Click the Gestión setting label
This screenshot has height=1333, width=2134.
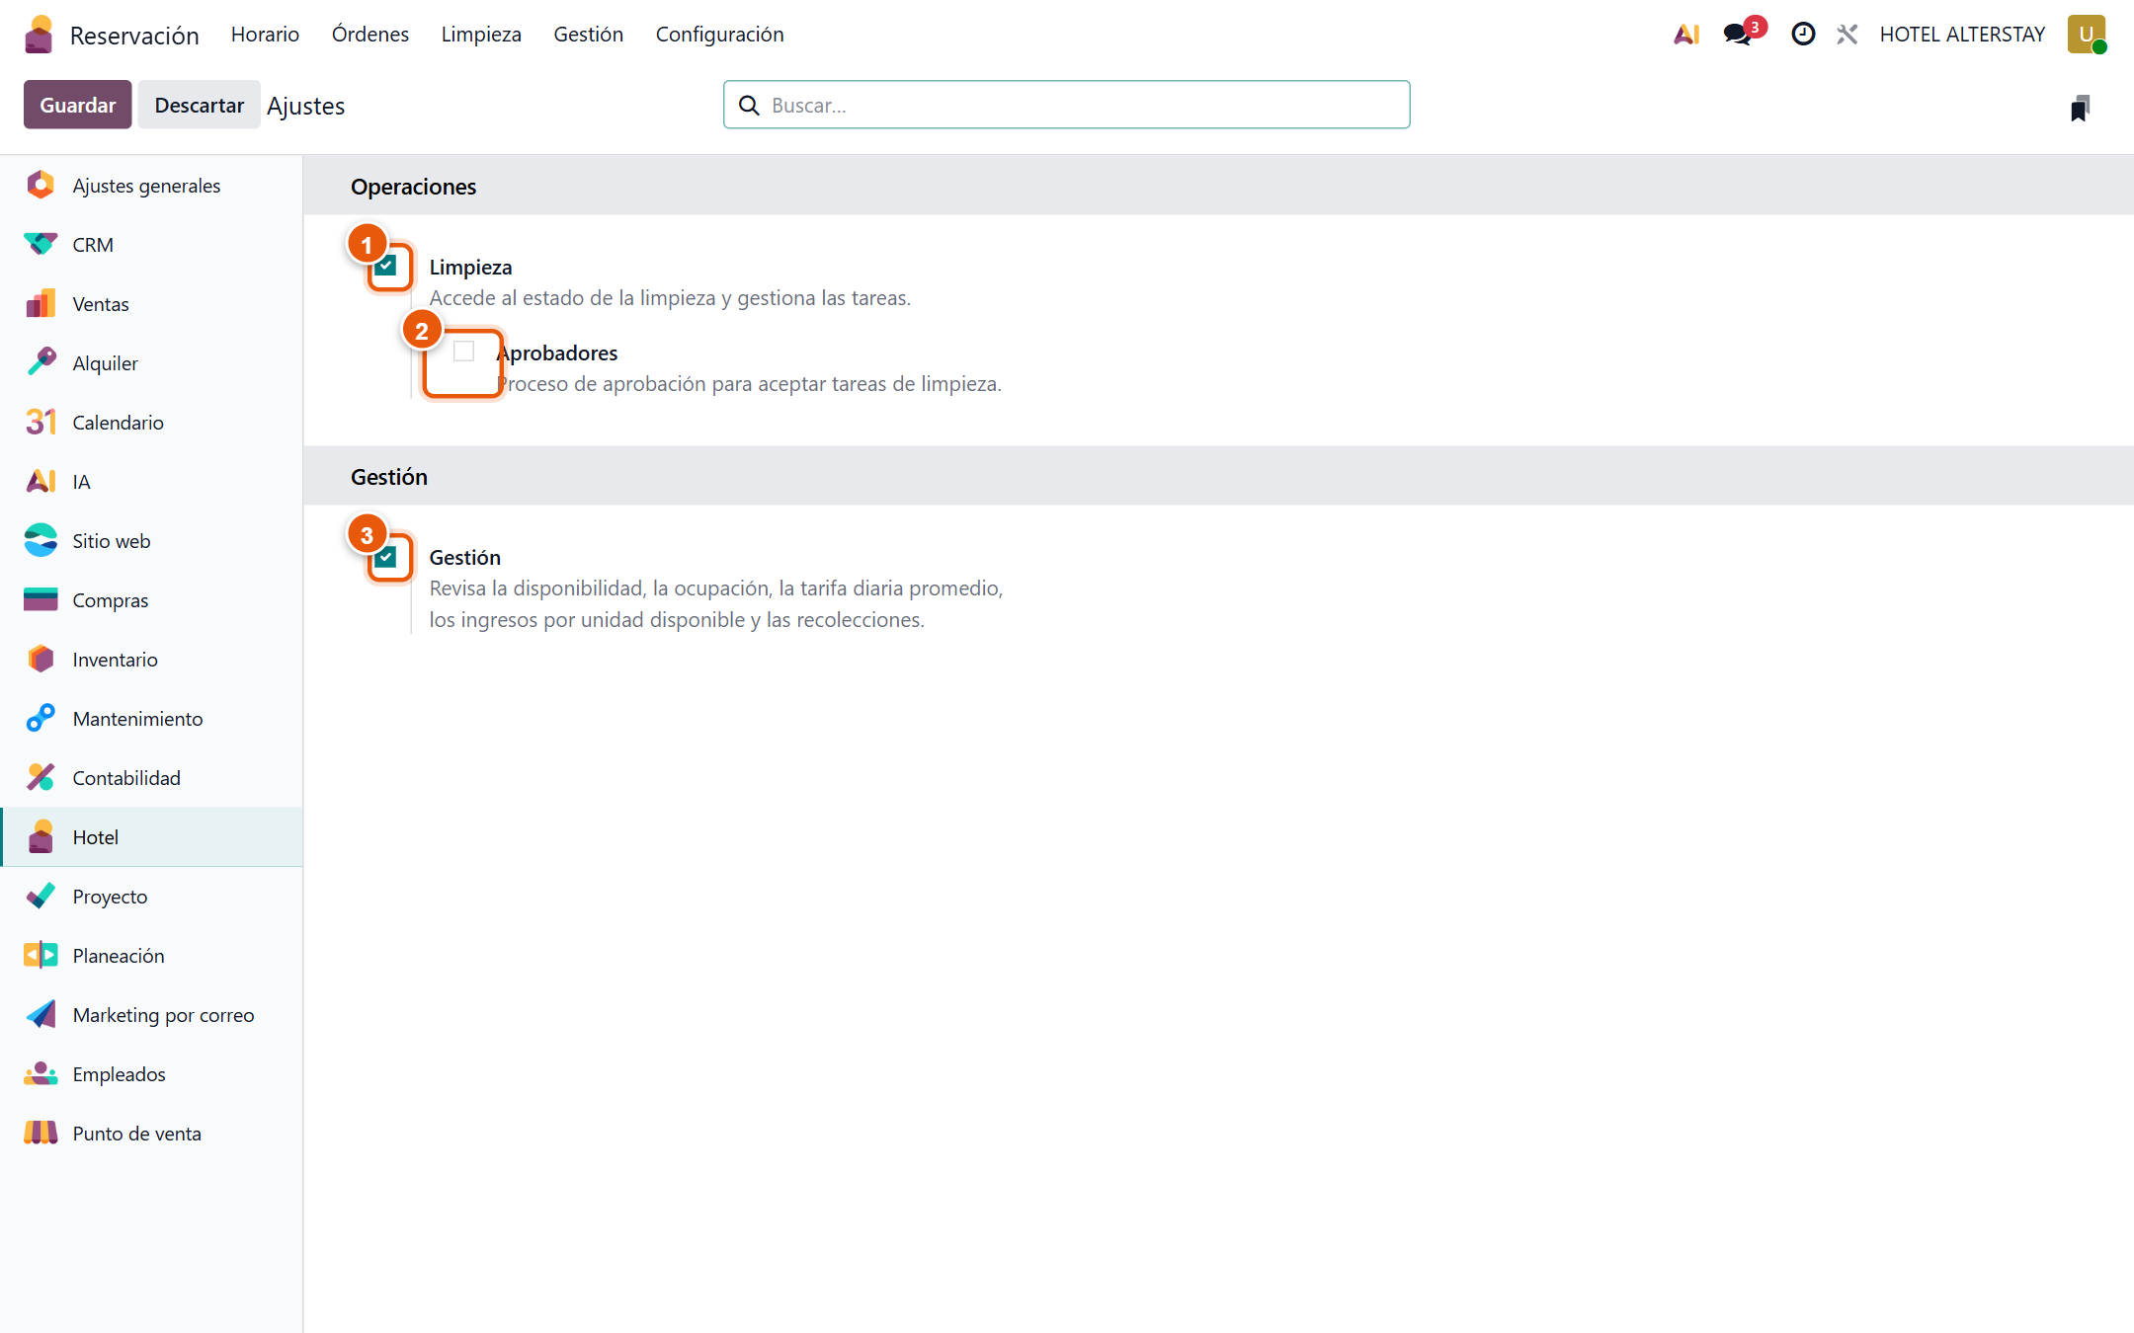coord(465,557)
